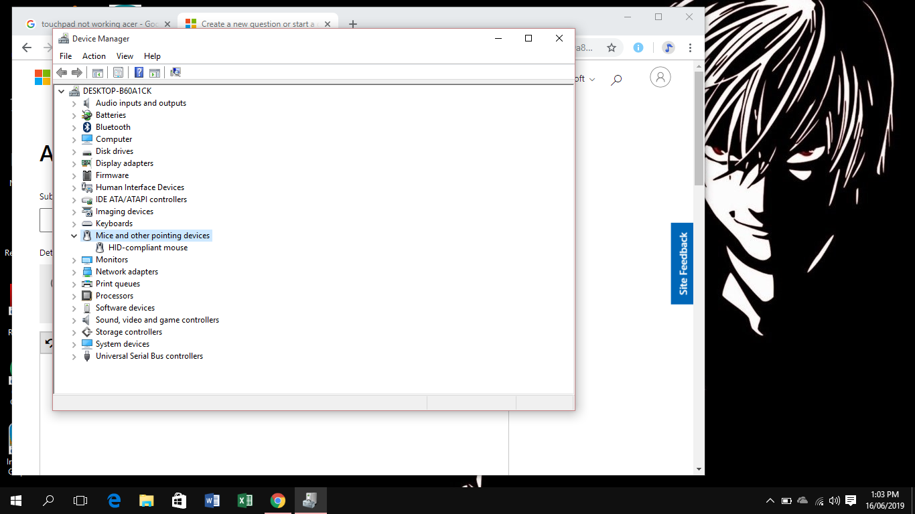
Task: Collapse the DESKTOP-B60A1CK root node
Action: [62, 91]
